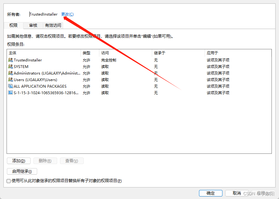The height and width of the screenshot is (199, 279).
Task: Click the 取消 button
Action: [237, 193]
